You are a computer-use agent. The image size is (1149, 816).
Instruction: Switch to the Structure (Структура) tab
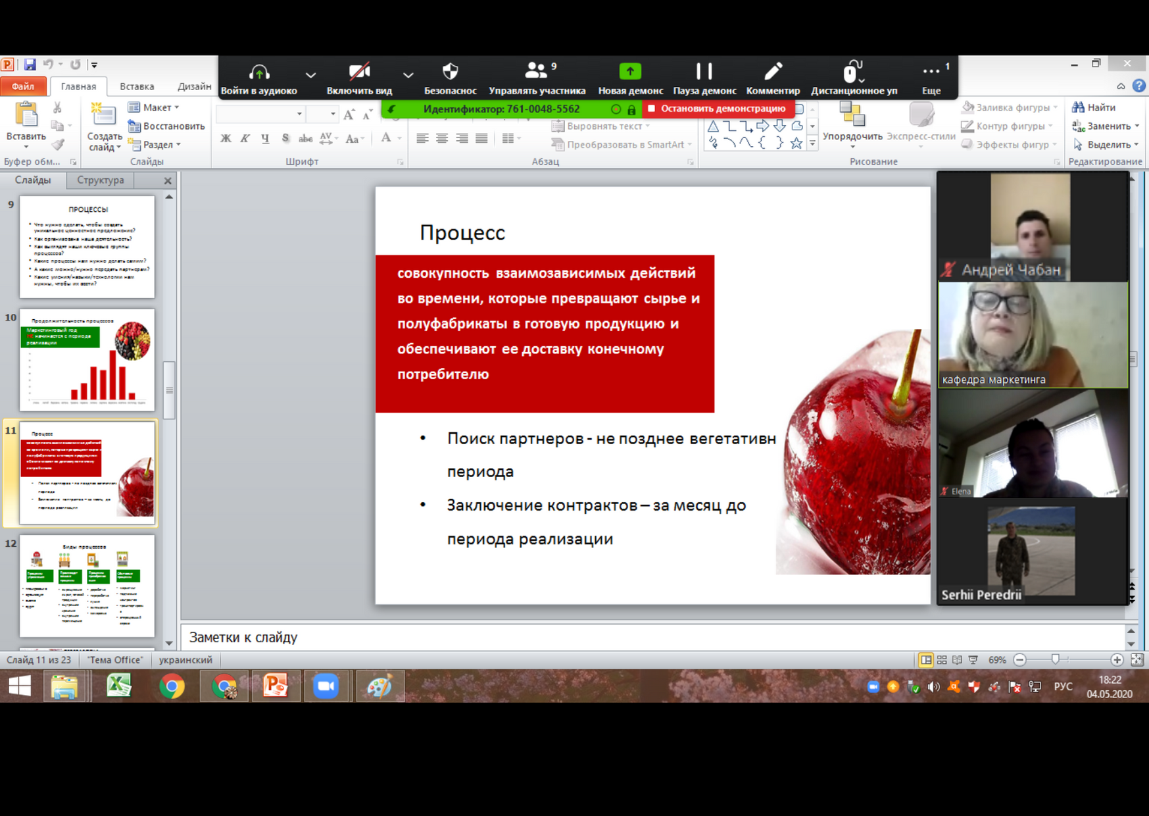[100, 180]
